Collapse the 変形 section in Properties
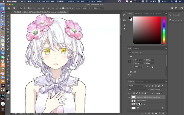Screen dimensions: 184x115 (x=129, y=57)
